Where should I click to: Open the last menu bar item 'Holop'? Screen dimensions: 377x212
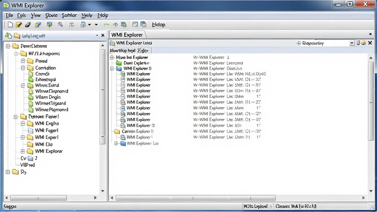[x=103, y=15]
